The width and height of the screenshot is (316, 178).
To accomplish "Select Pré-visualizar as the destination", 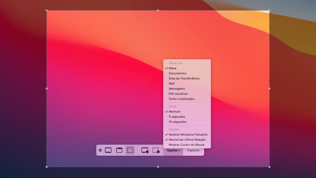I will point(178,94).
